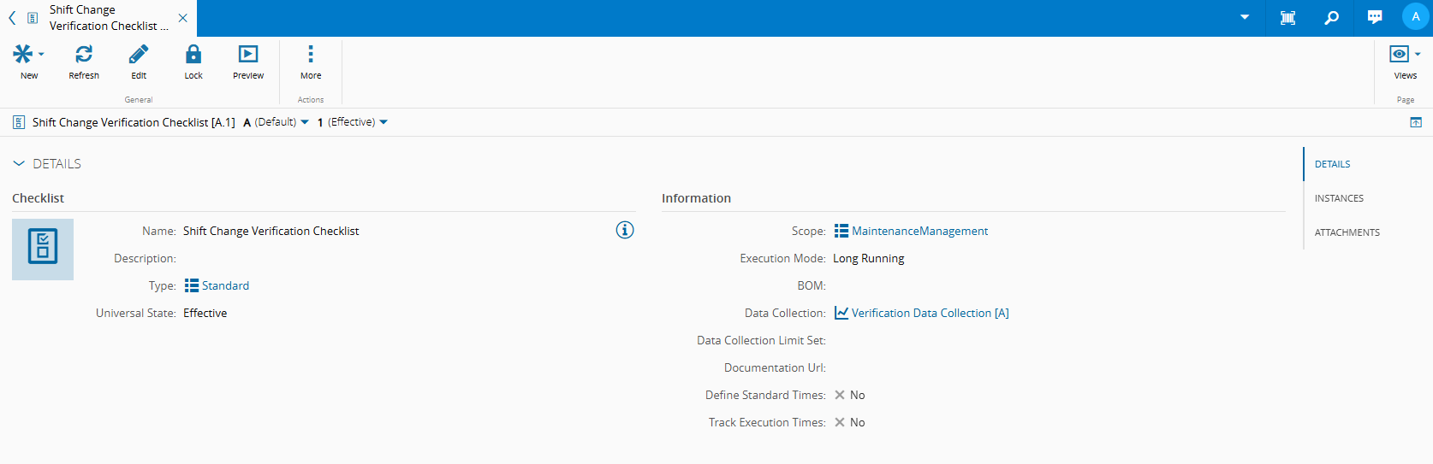Open the More actions menu
The height and width of the screenshot is (464, 1433).
(x=311, y=55)
